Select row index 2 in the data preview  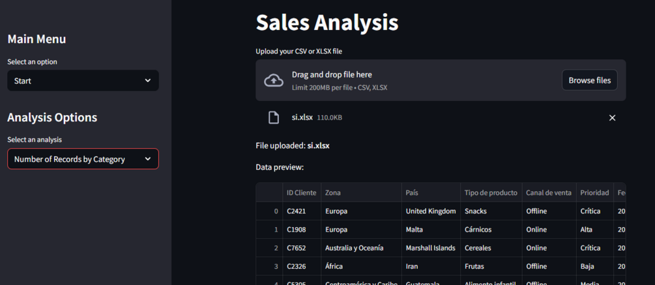click(276, 248)
